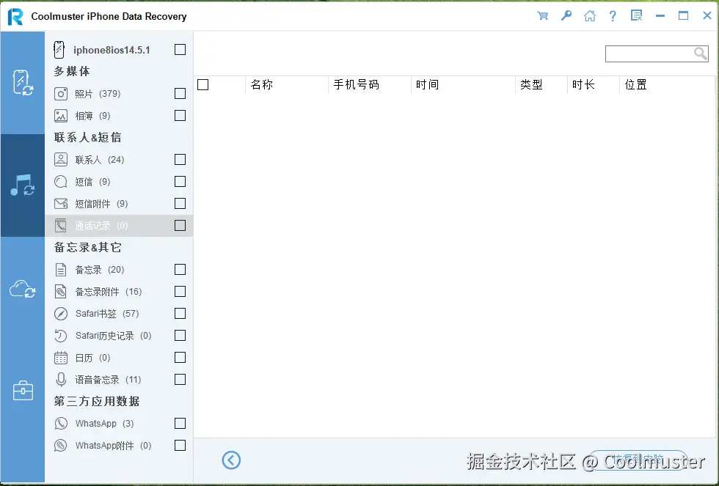Viewport: 719px width, 486px height.
Task: Click the 恢复到电脑 recover button
Action: click(x=637, y=458)
